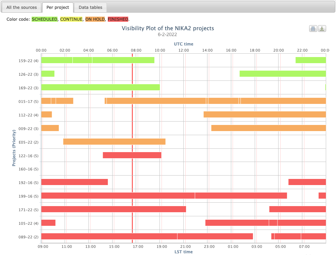Click the download chart icon

pos(322,29)
